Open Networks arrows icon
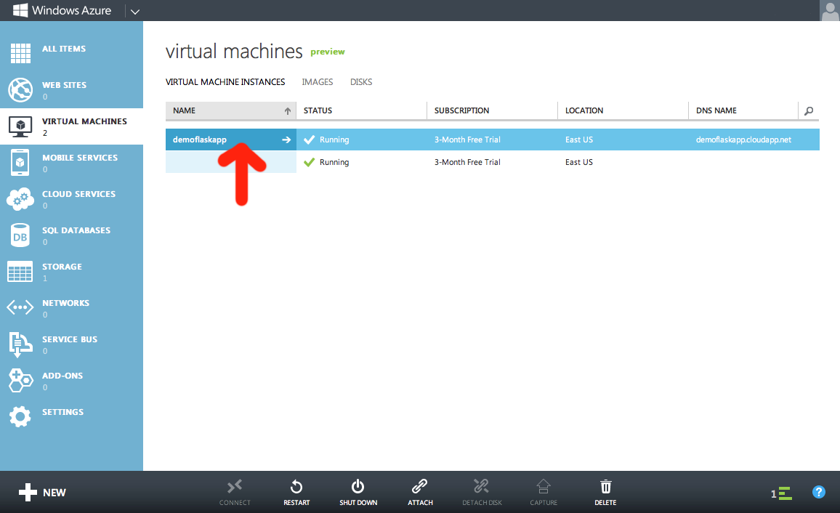Image resolution: width=840 pixels, height=513 pixels. point(20,307)
